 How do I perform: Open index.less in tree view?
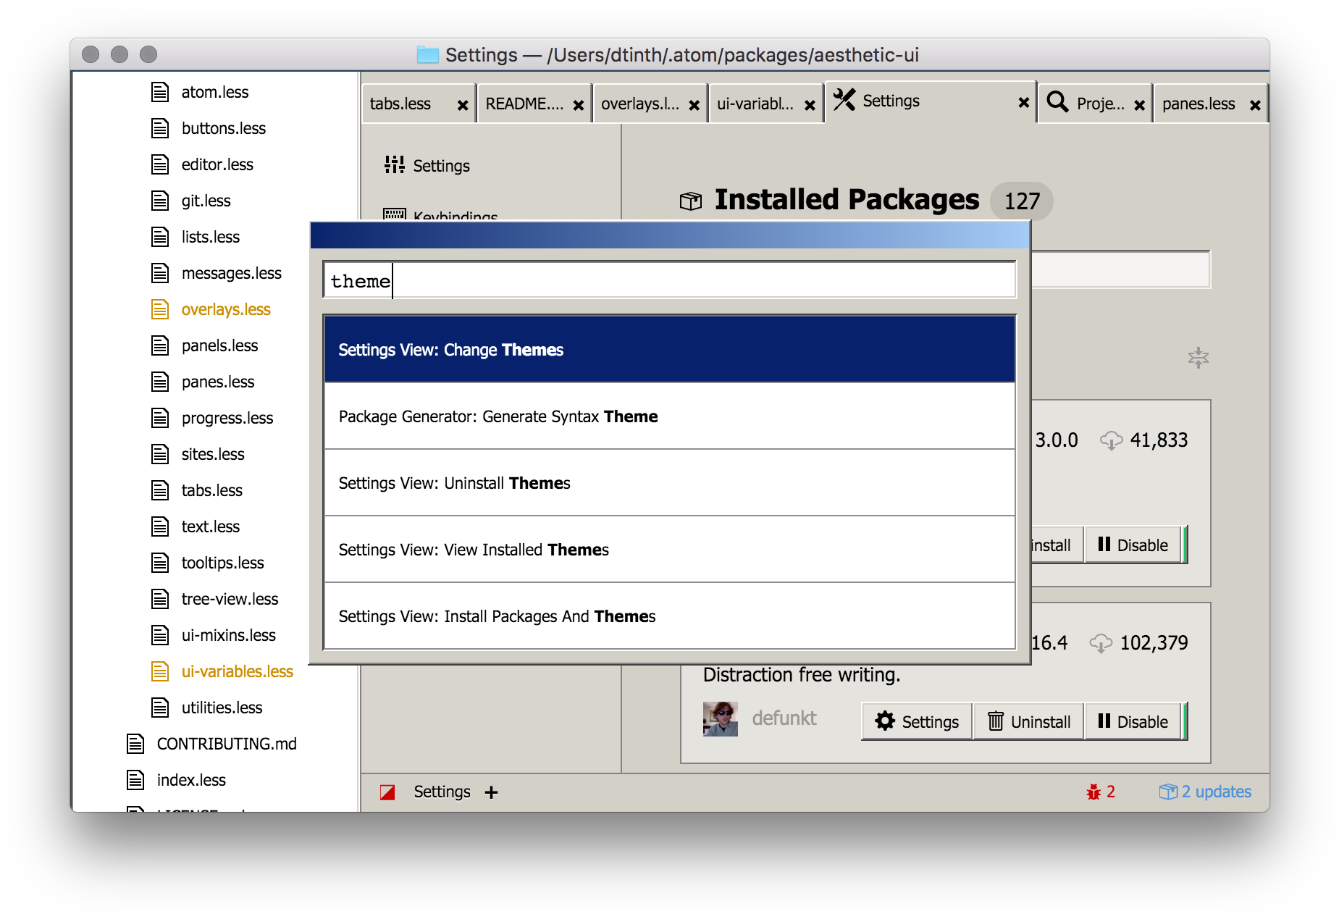191,780
